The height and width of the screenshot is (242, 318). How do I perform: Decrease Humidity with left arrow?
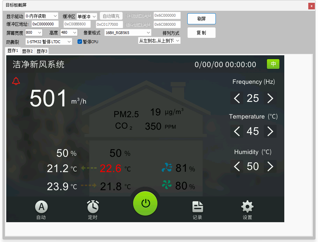tap(237, 167)
